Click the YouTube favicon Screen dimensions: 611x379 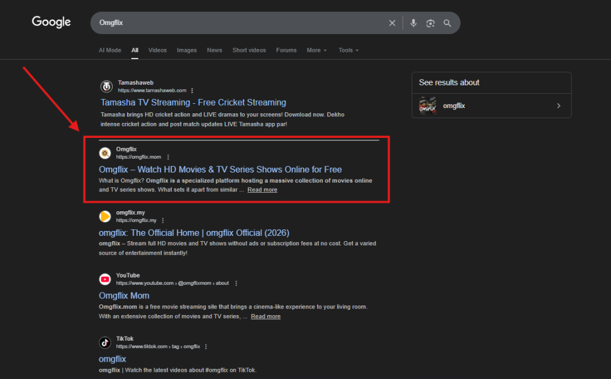[105, 279]
